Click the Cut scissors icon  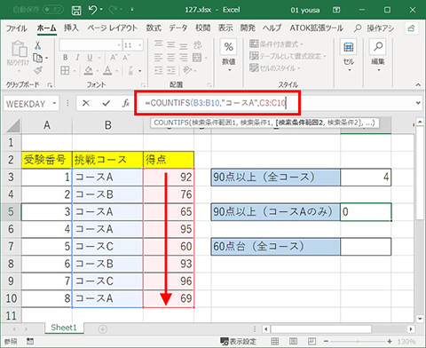[37, 45]
